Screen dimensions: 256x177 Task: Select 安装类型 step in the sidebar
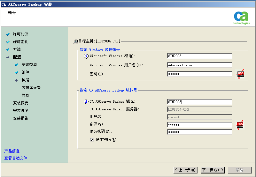click(x=29, y=65)
